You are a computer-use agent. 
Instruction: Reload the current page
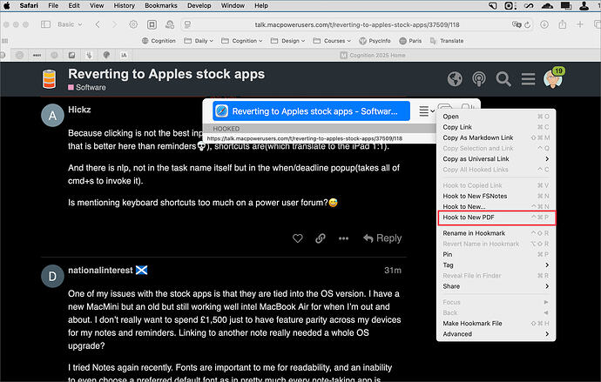pos(528,24)
